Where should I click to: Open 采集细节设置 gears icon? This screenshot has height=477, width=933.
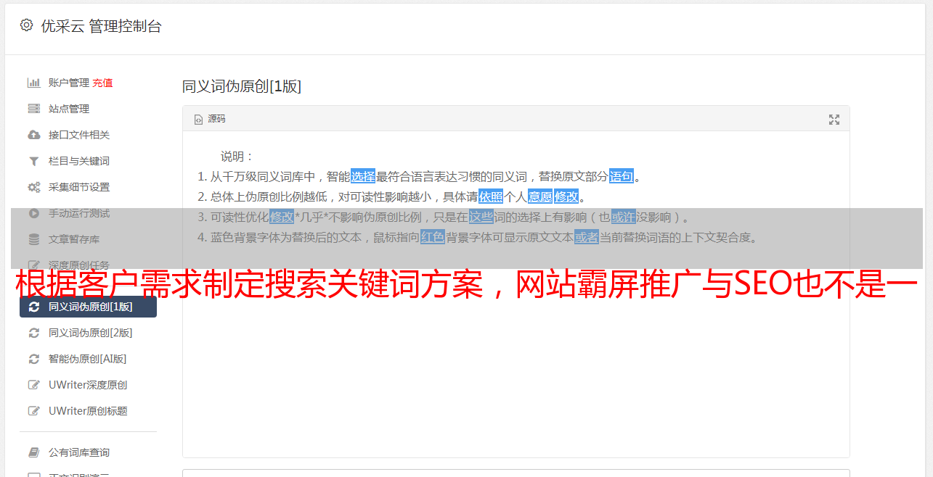point(33,187)
